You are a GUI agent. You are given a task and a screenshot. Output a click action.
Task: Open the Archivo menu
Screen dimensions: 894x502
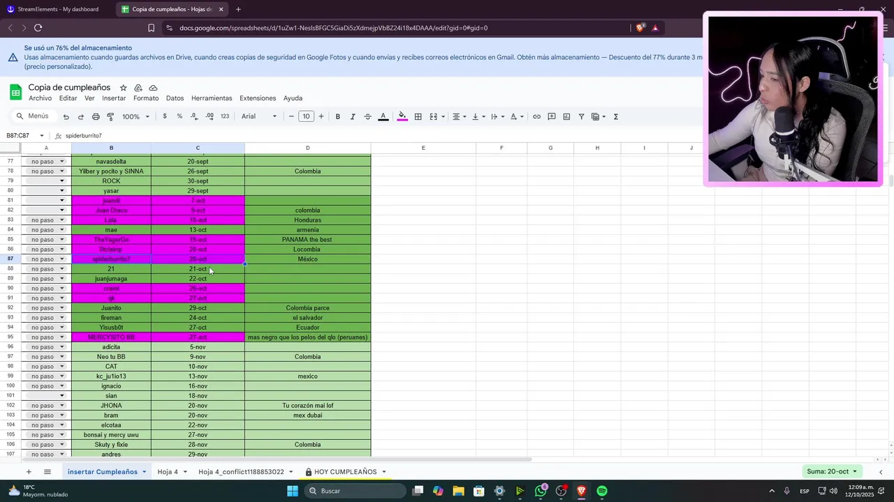tap(40, 98)
